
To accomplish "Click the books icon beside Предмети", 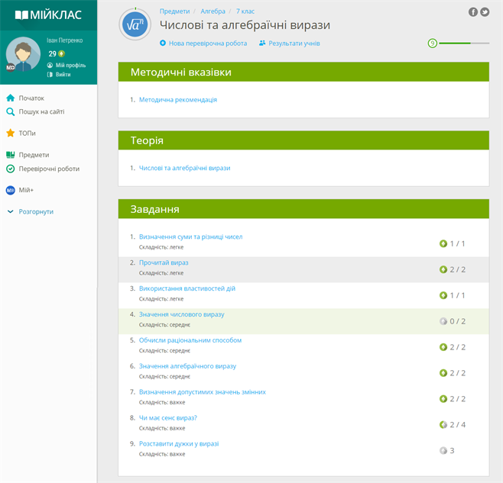I will pyautogui.click(x=10, y=155).
